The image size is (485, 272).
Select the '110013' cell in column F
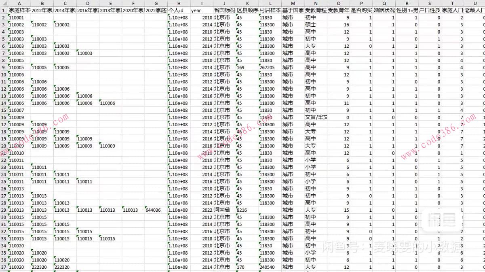pyautogui.click(x=133, y=210)
